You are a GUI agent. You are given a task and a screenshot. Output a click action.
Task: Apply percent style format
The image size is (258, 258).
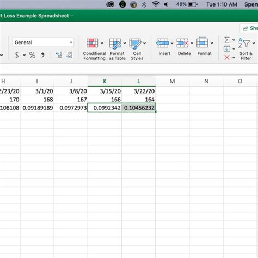coord(32,55)
